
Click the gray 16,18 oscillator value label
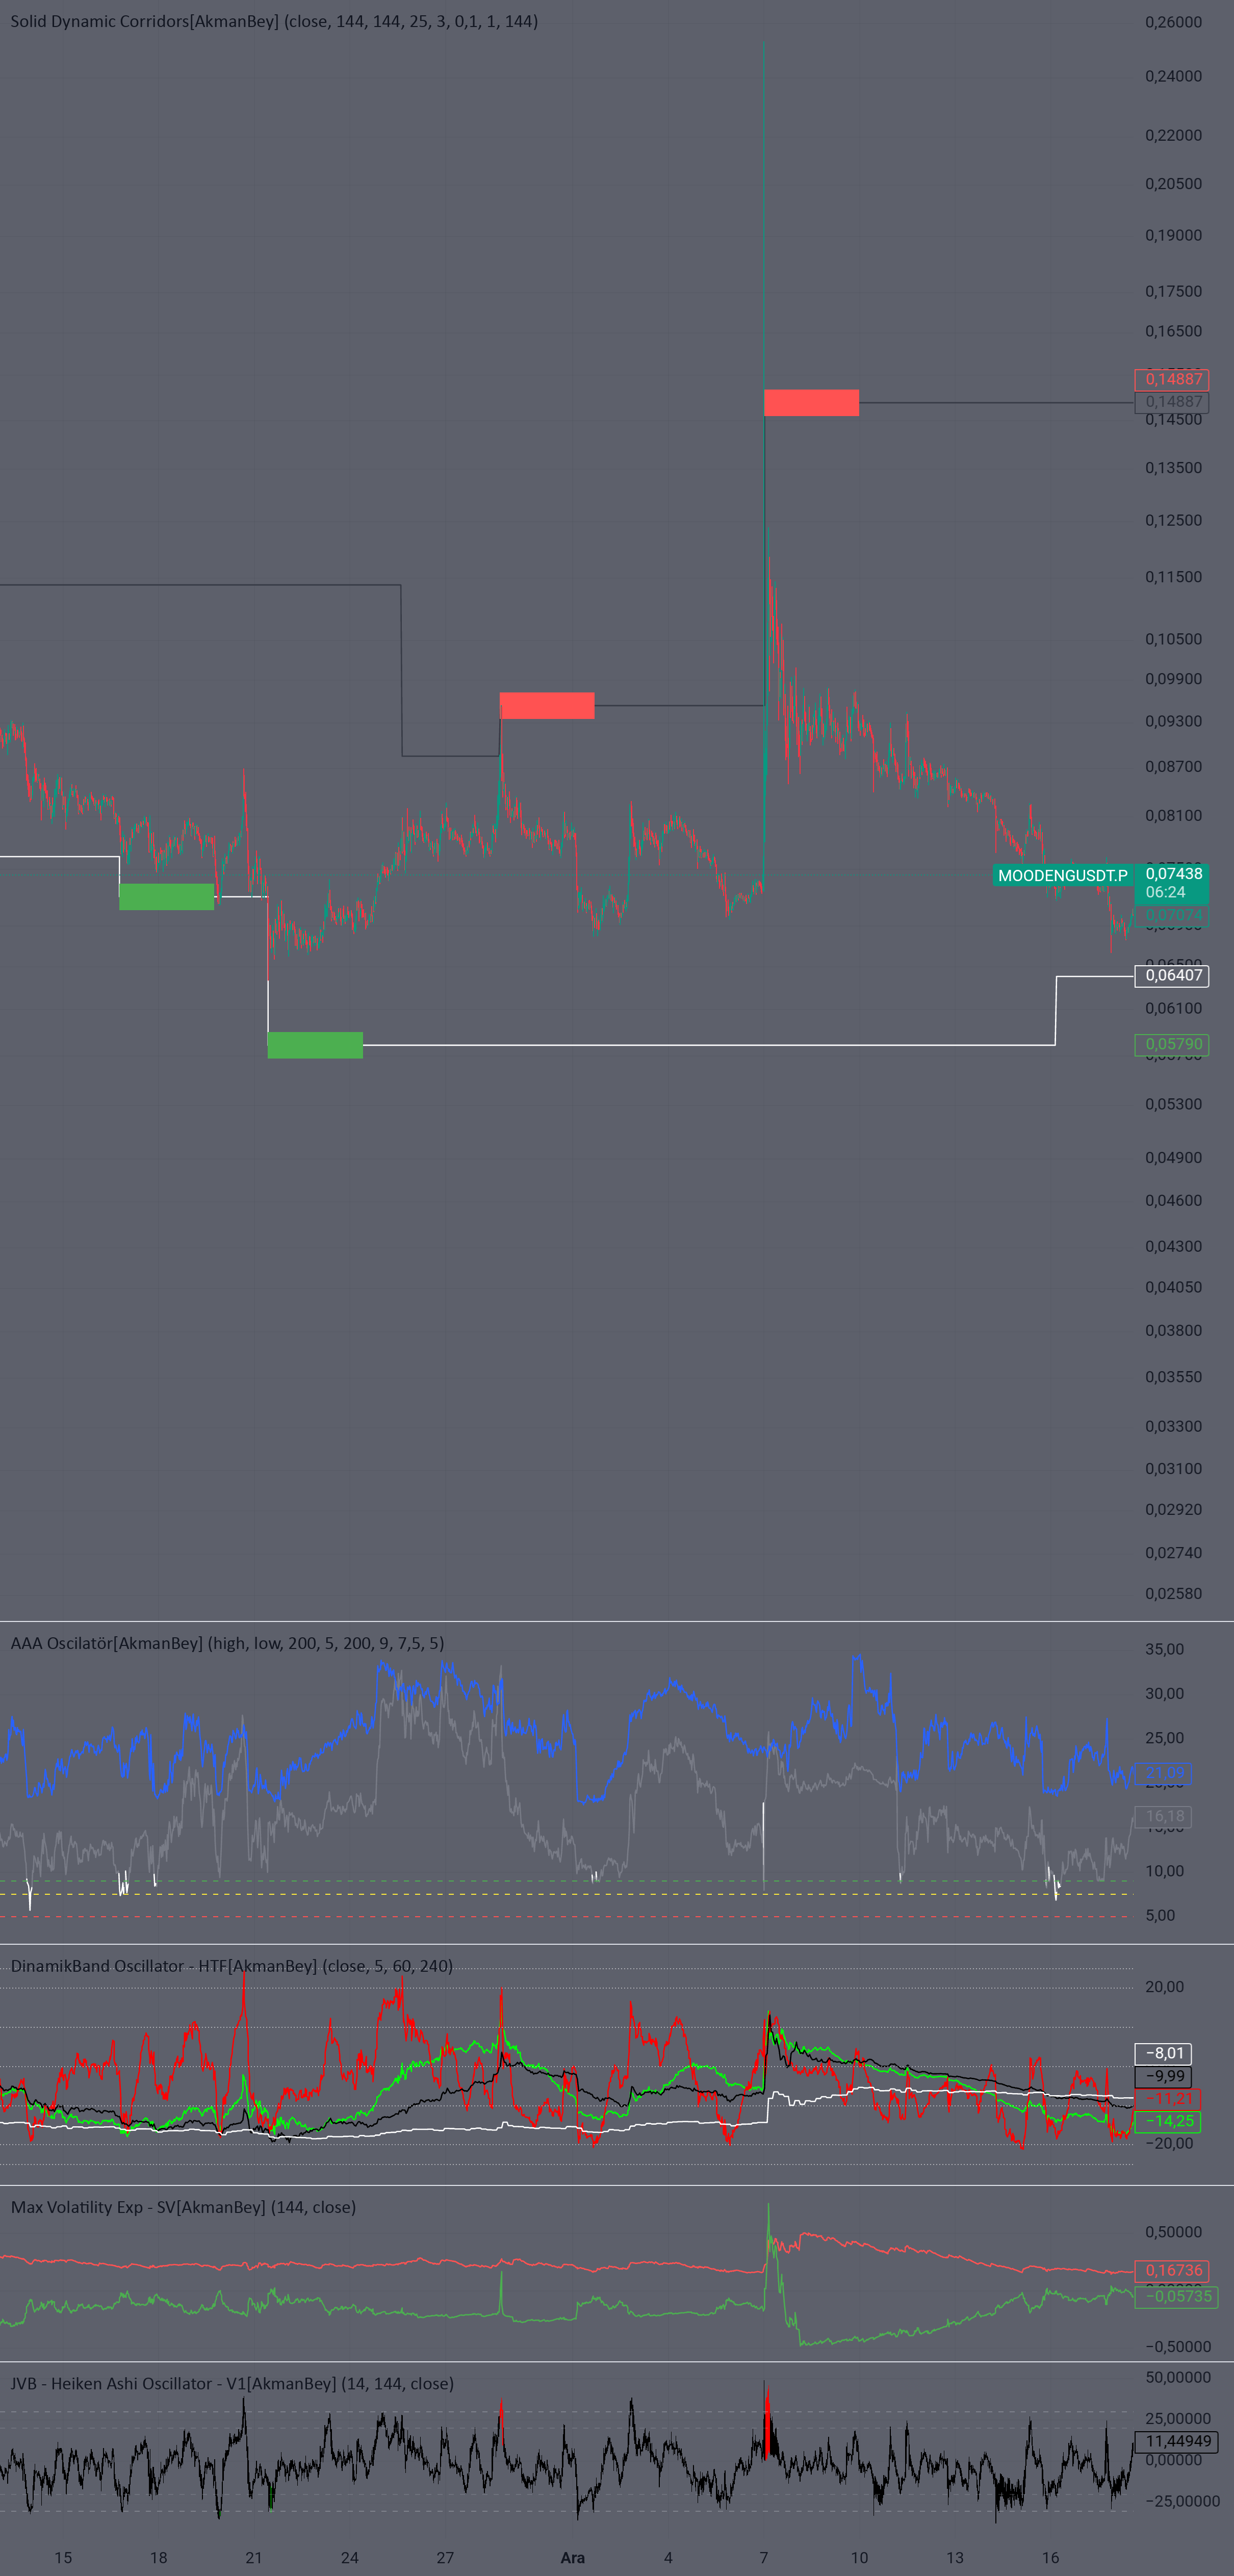click(x=1163, y=1816)
